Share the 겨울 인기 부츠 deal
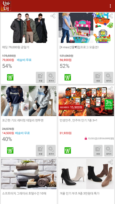 click(x=110, y=162)
